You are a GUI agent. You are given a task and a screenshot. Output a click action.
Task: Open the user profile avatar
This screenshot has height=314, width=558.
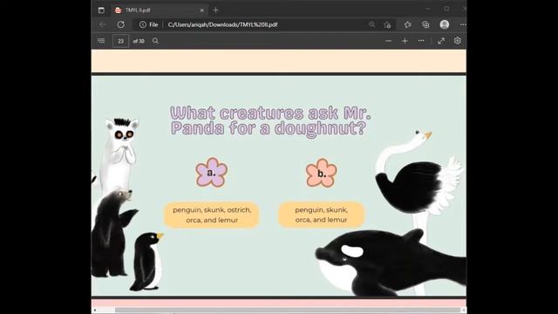click(x=444, y=24)
